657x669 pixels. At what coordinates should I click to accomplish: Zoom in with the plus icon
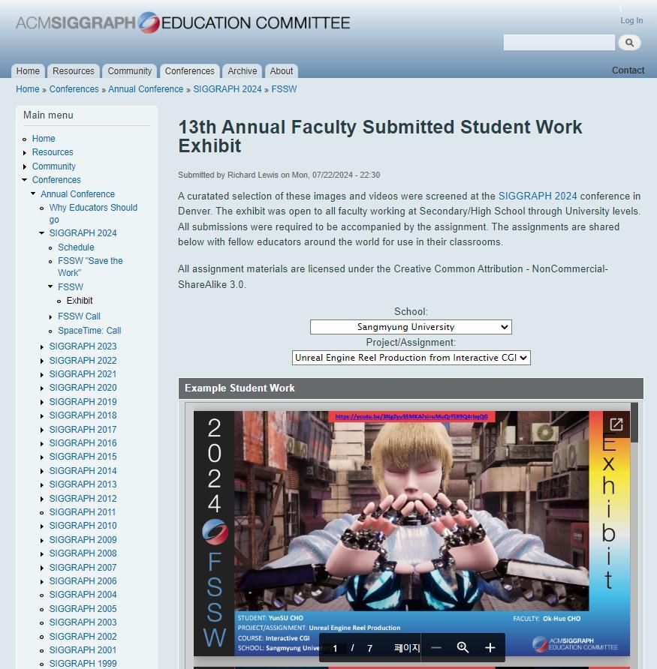tap(490, 648)
